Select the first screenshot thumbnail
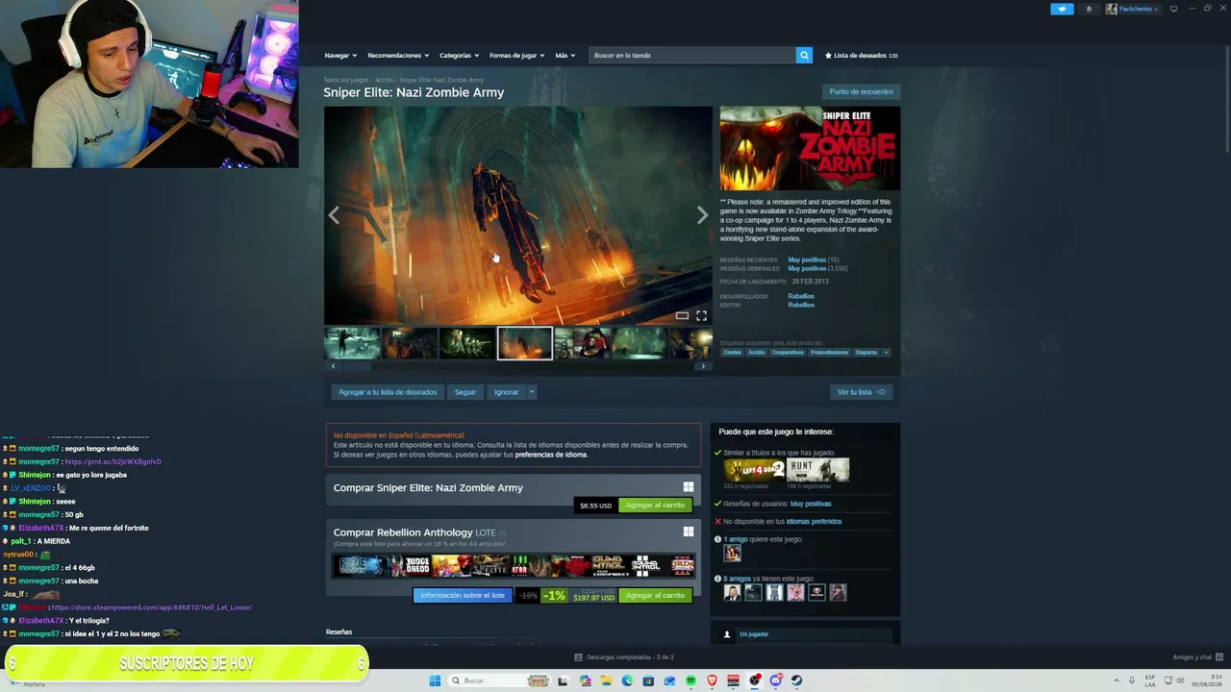 pos(352,343)
